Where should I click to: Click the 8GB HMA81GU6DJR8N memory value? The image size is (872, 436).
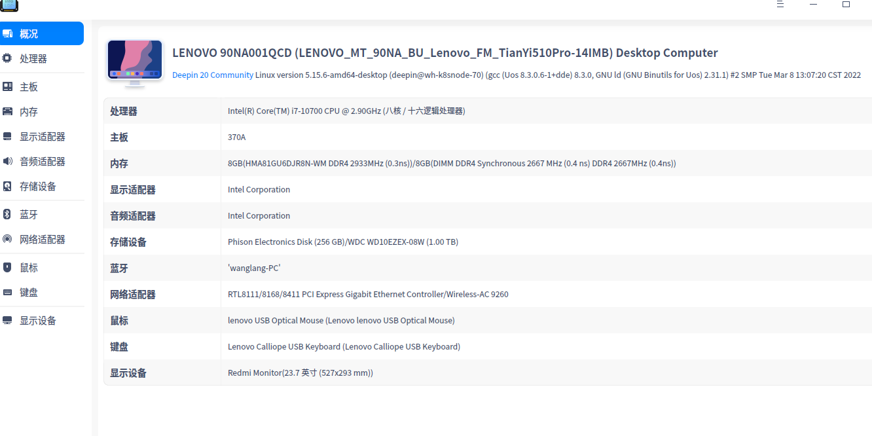(x=452, y=164)
